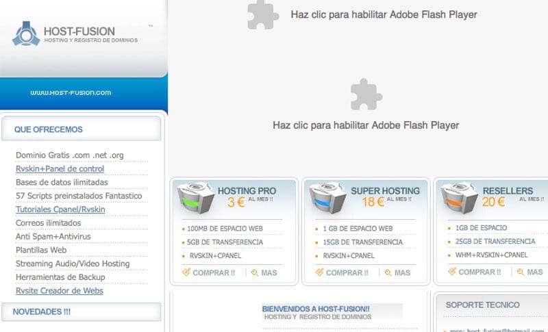Click SUPER HOSTING plan title
This screenshot has width=548, height=332.
(x=385, y=191)
